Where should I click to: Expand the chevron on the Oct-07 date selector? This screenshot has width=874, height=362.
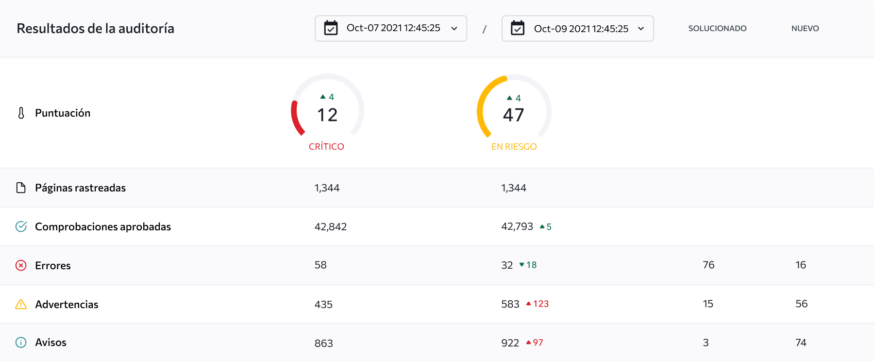click(x=454, y=29)
